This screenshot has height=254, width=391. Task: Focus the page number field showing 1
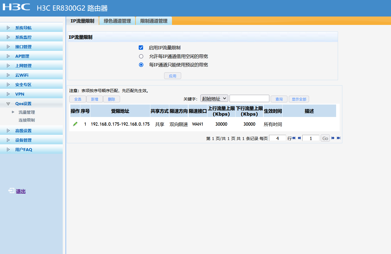click(x=311, y=138)
